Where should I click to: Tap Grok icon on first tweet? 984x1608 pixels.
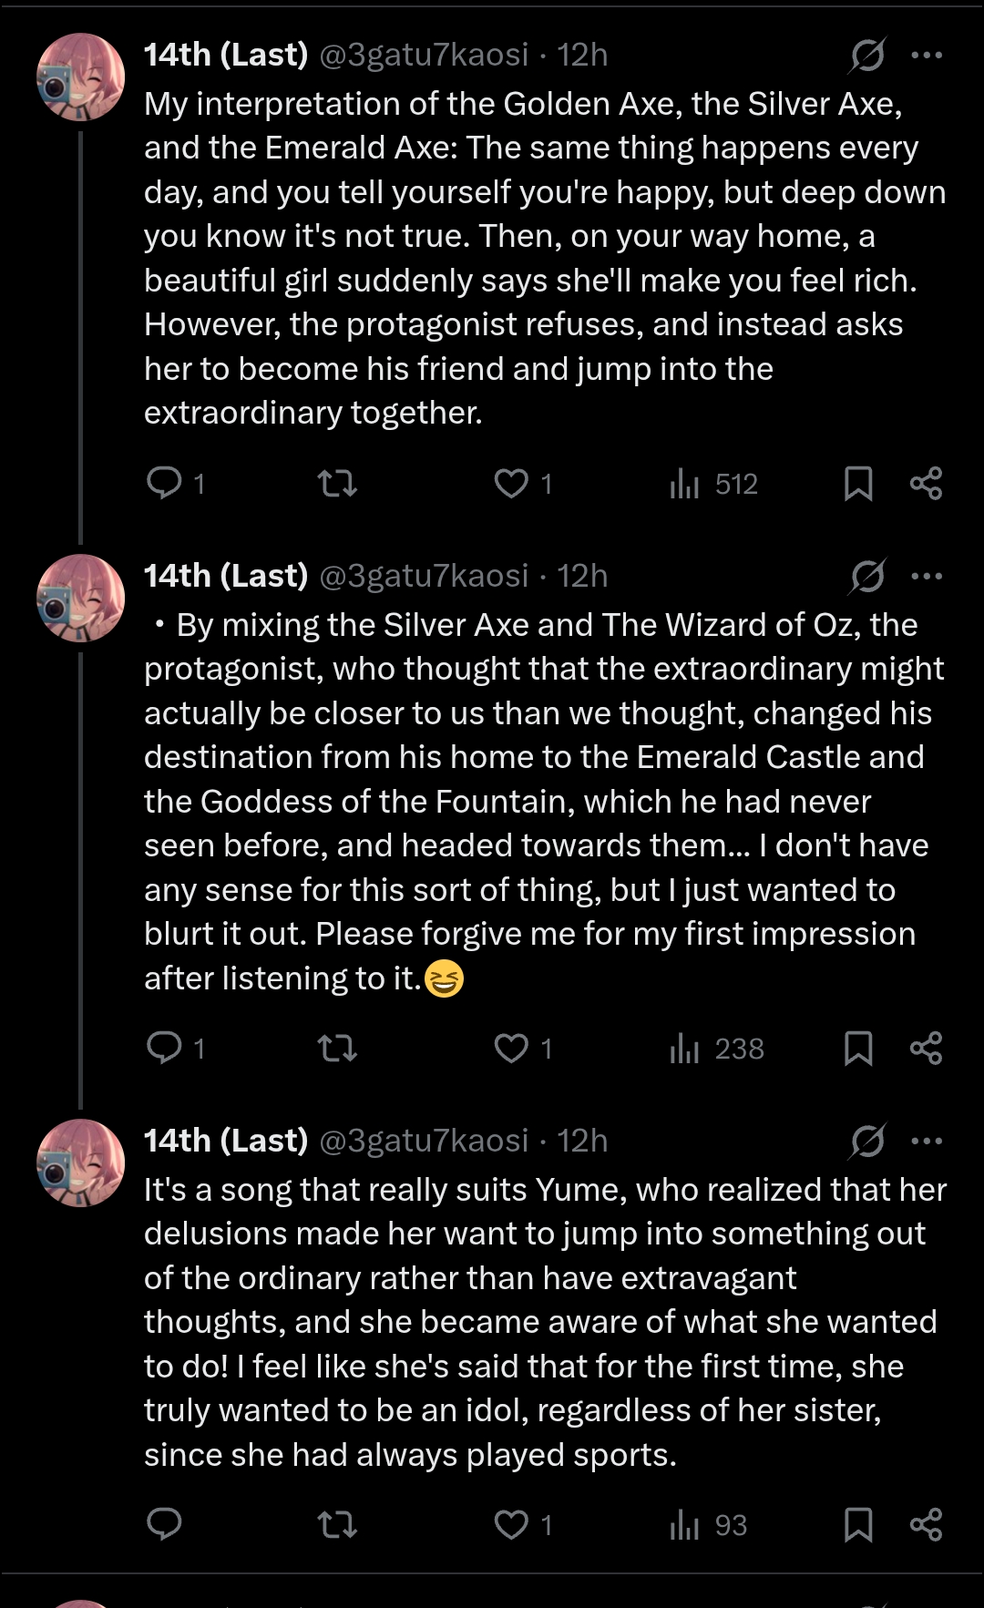click(867, 56)
